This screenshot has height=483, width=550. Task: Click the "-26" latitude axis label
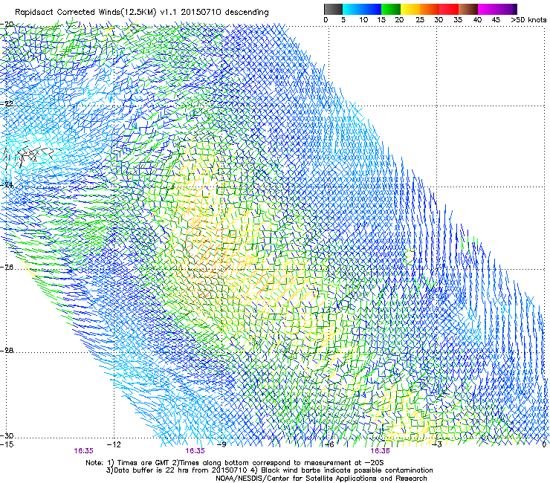[7, 268]
